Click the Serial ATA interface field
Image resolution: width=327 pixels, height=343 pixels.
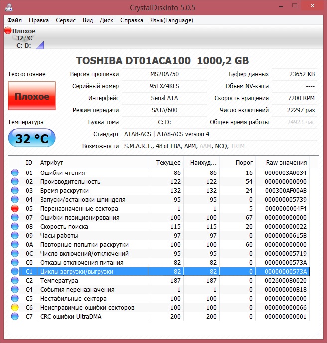[164, 98]
